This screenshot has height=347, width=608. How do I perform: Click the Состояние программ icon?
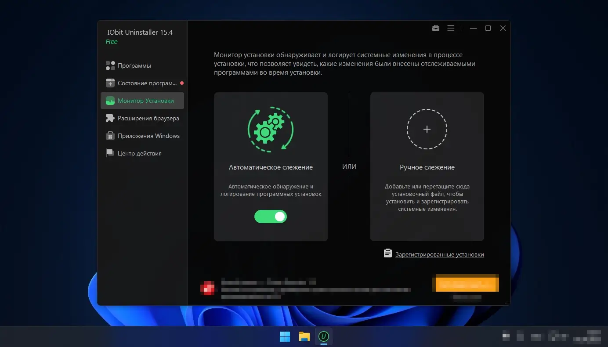pos(110,83)
